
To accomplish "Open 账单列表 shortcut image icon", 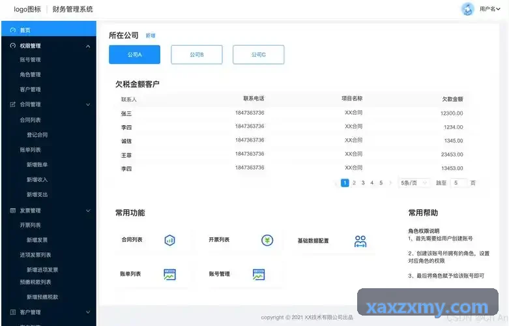I will point(169,274).
